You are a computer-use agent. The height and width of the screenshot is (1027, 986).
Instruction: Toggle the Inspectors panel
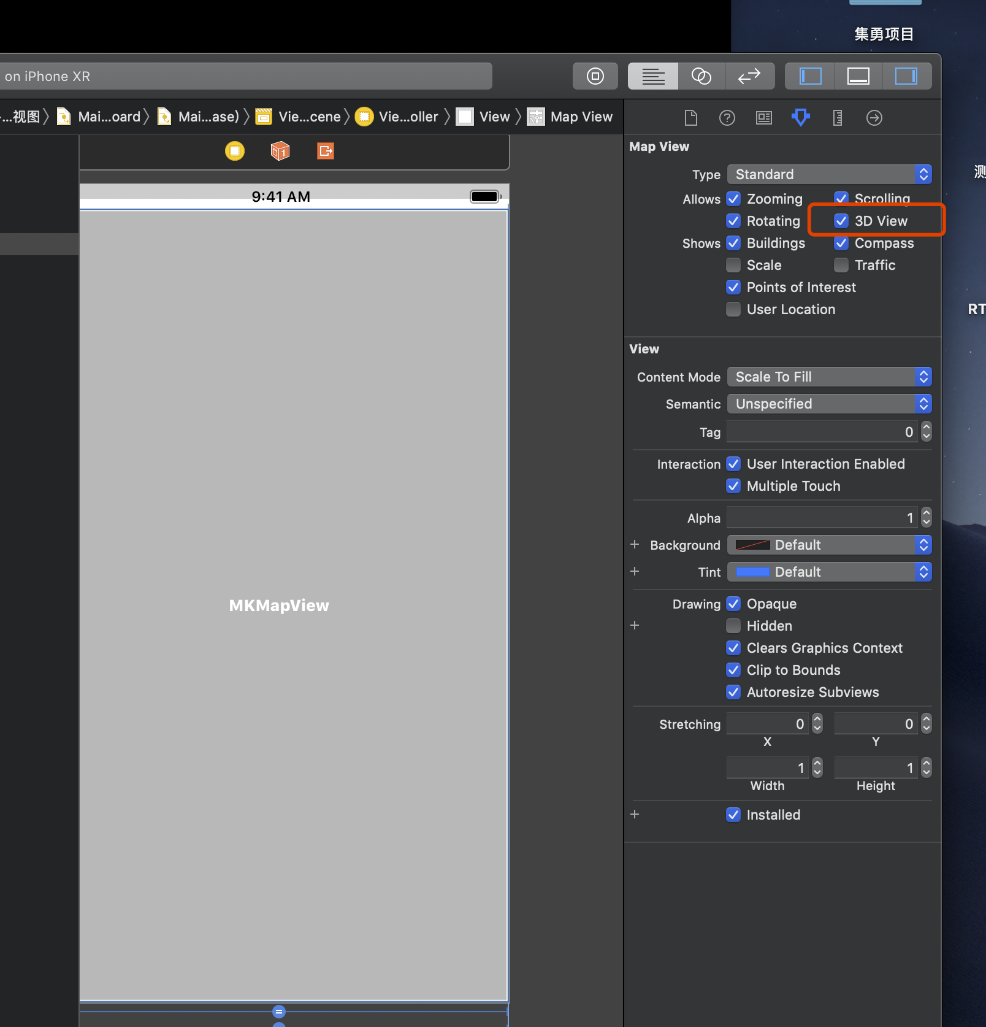906,76
